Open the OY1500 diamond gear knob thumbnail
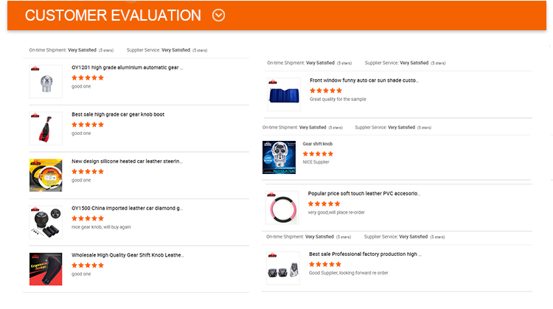Screen dimensions: 553x309 45,222
